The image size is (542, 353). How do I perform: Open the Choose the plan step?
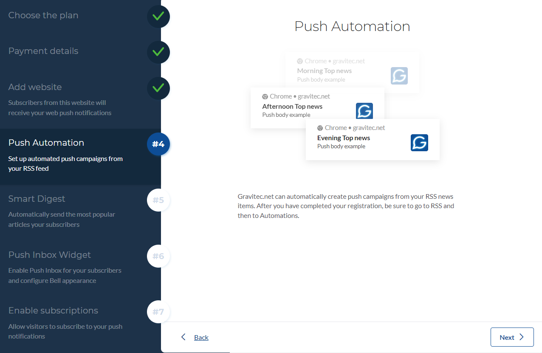tap(43, 15)
